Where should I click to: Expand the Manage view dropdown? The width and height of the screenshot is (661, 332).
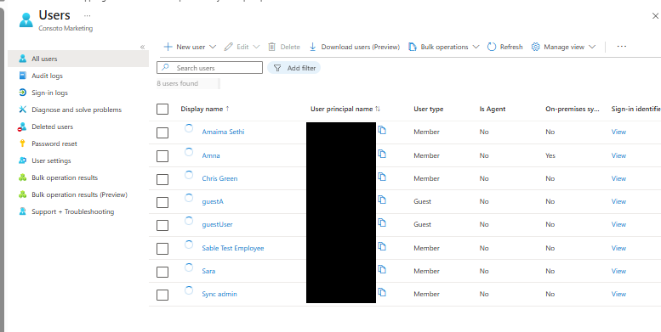pyautogui.click(x=592, y=47)
